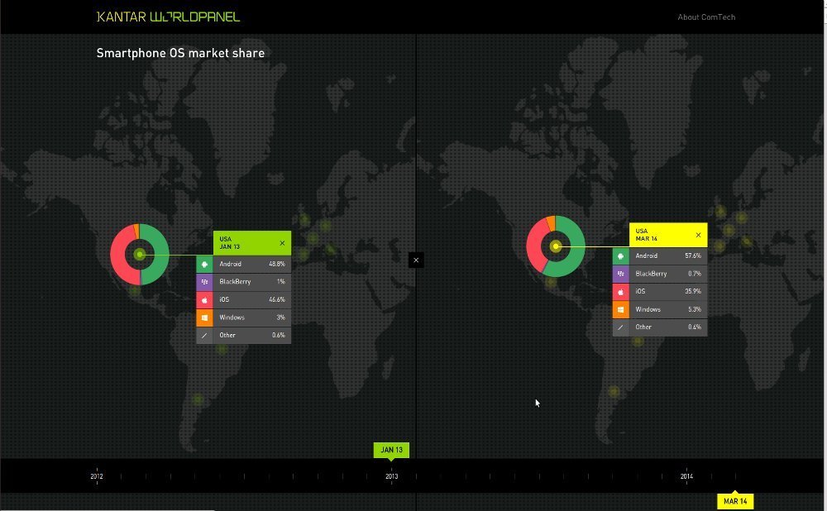Click the BlackBerry icon in the MAR 14 panel
This screenshot has height=511, width=827.
(x=621, y=274)
